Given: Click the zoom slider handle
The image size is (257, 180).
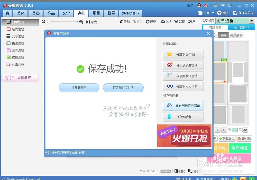Looking at the screenshot, I should click(x=49, y=22).
